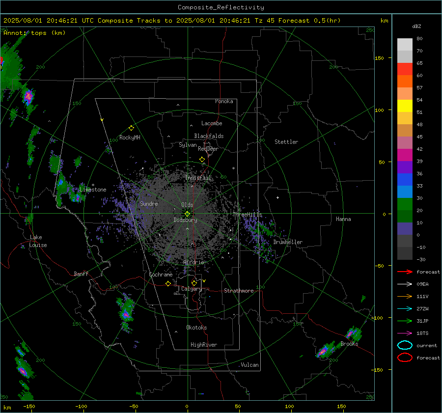Viewport: 442px width, 413px height.
Task: Click the Banff town label
Action: [81, 274]
